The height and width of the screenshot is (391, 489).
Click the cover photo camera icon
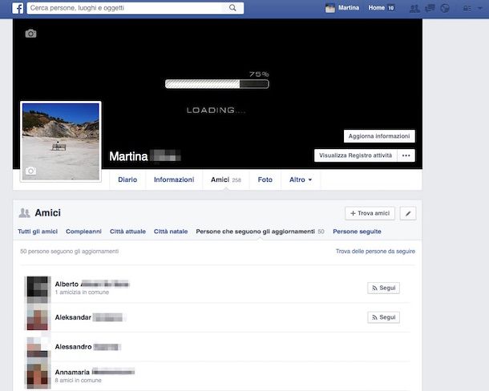(x=30, y=34)
